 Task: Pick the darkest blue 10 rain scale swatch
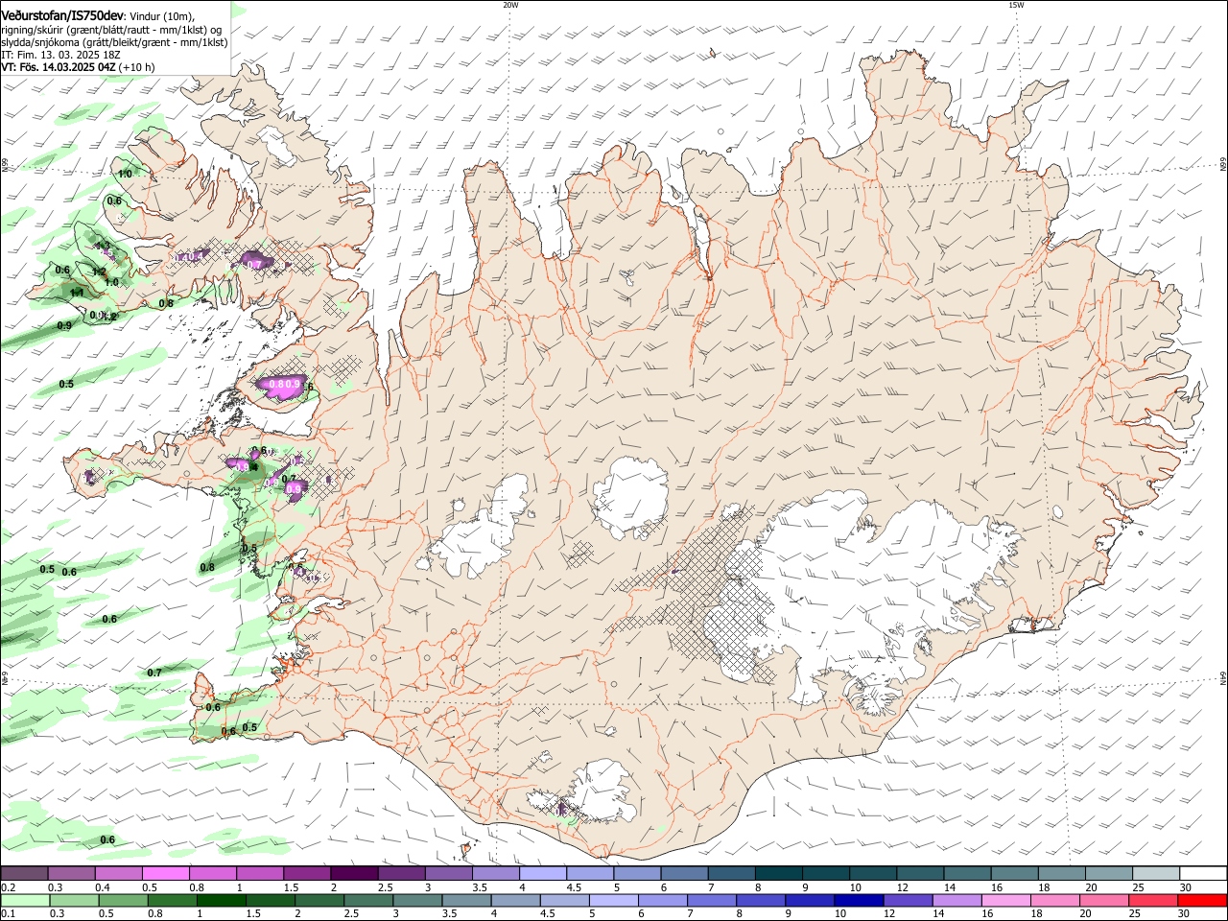[859, 900]
